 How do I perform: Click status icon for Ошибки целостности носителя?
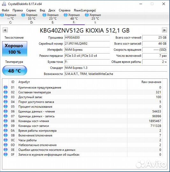click(5, 150)
